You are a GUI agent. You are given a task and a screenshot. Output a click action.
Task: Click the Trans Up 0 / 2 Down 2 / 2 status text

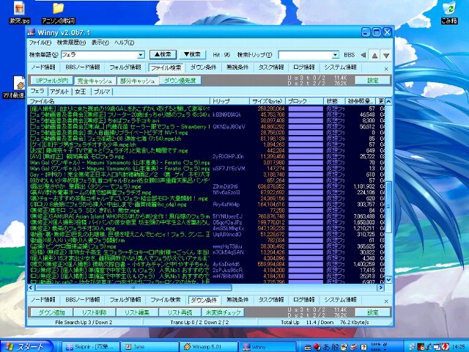199,323
